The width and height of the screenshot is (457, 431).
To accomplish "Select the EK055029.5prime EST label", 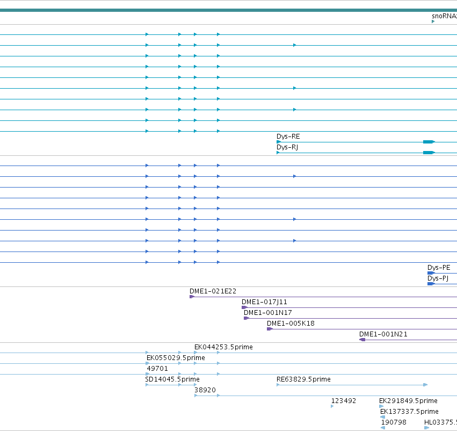I will (176, 358).
